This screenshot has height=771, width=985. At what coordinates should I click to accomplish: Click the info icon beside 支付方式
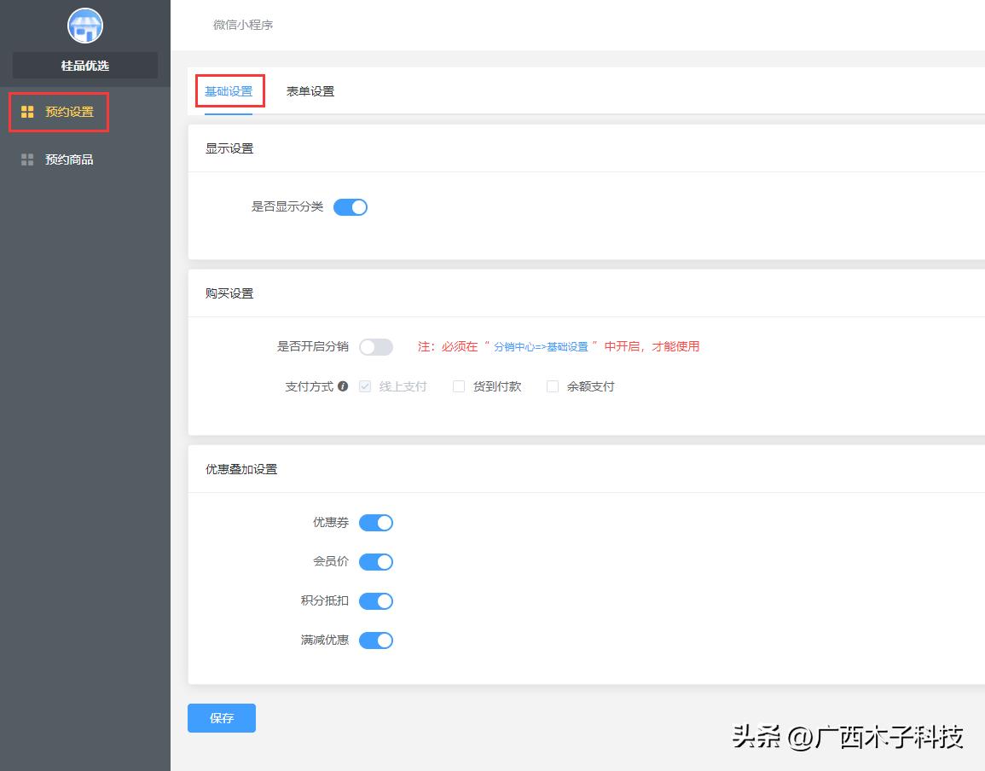pos(343,385)
